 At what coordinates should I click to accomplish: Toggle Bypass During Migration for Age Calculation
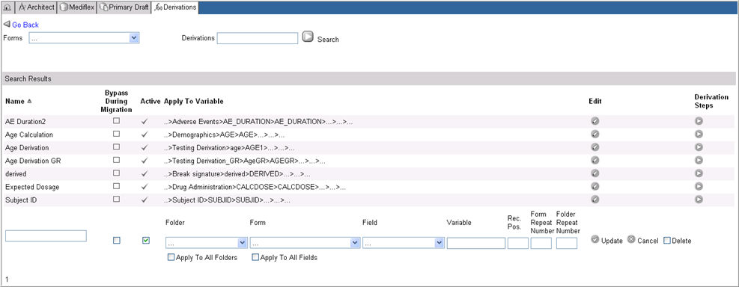(116, 134)
